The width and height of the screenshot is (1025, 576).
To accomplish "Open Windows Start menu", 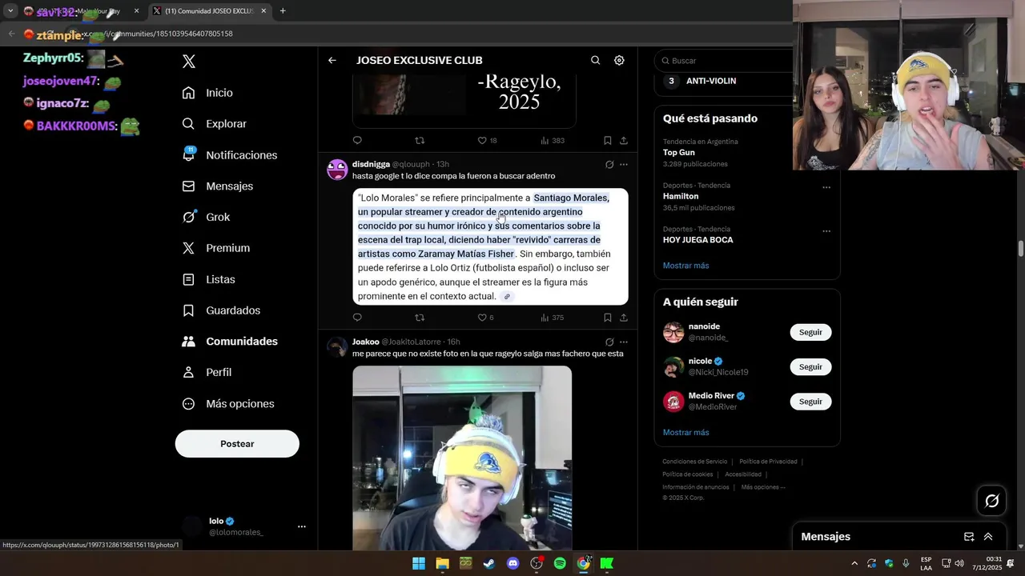I will coord(419,563).
